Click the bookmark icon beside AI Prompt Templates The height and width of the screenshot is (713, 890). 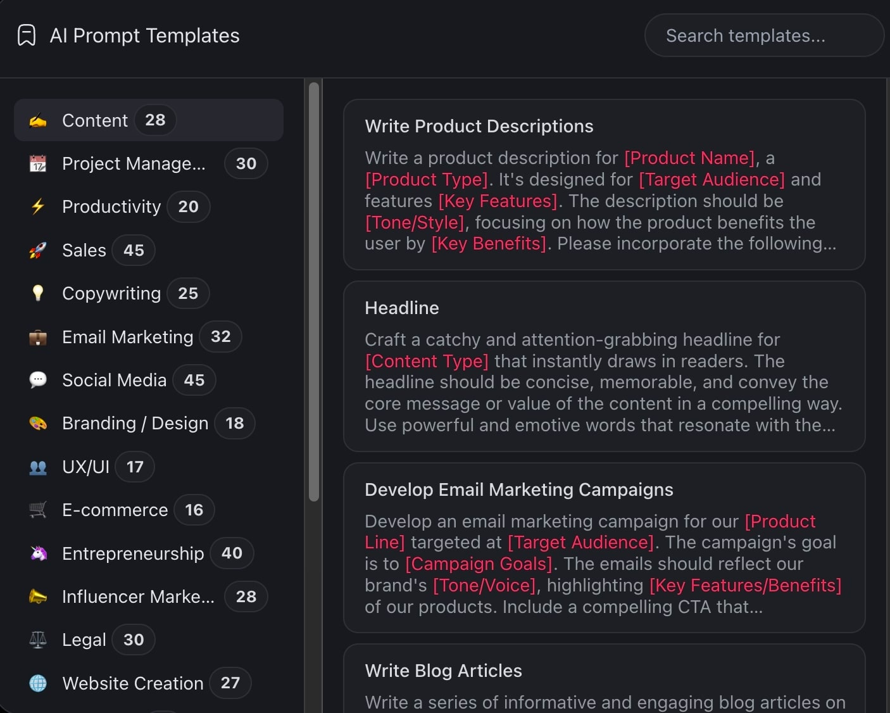click(27, 35)
